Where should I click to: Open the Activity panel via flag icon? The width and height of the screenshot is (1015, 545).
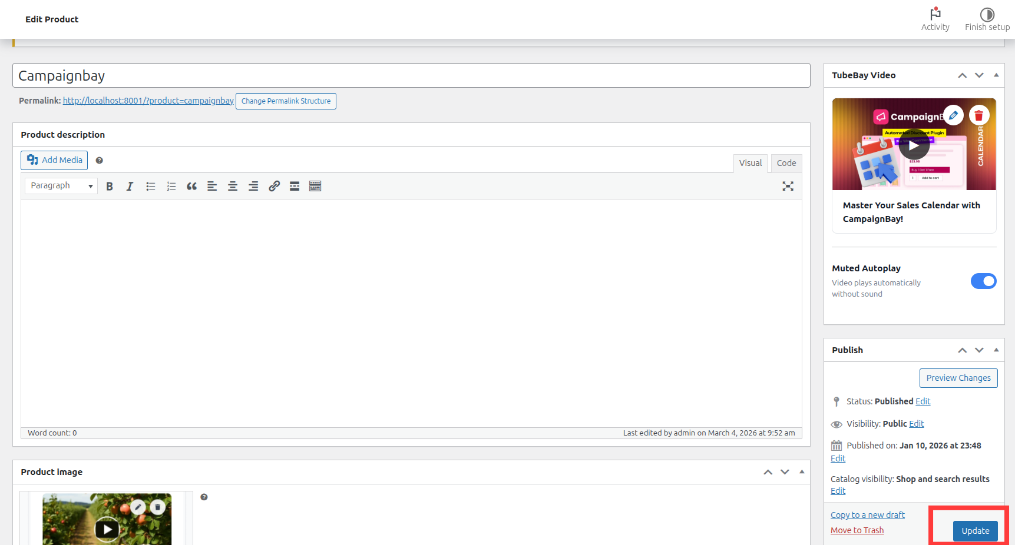tap(935, 14)
